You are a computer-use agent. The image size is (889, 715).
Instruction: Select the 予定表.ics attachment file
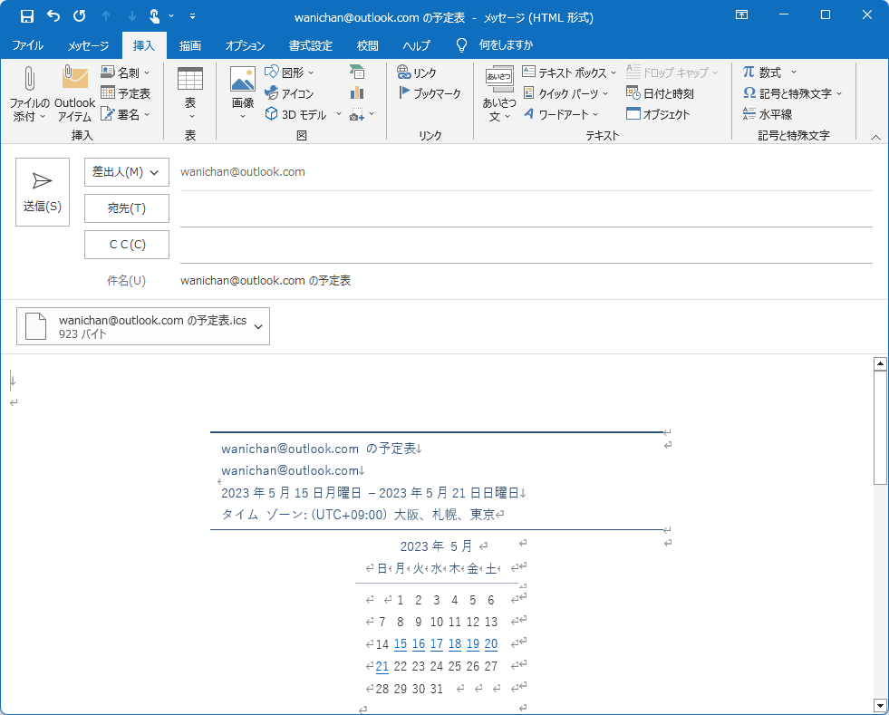pos(143,326)
